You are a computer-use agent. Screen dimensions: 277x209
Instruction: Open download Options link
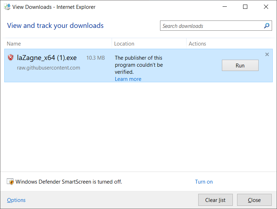pyautogui.click(x=16, y=200)
